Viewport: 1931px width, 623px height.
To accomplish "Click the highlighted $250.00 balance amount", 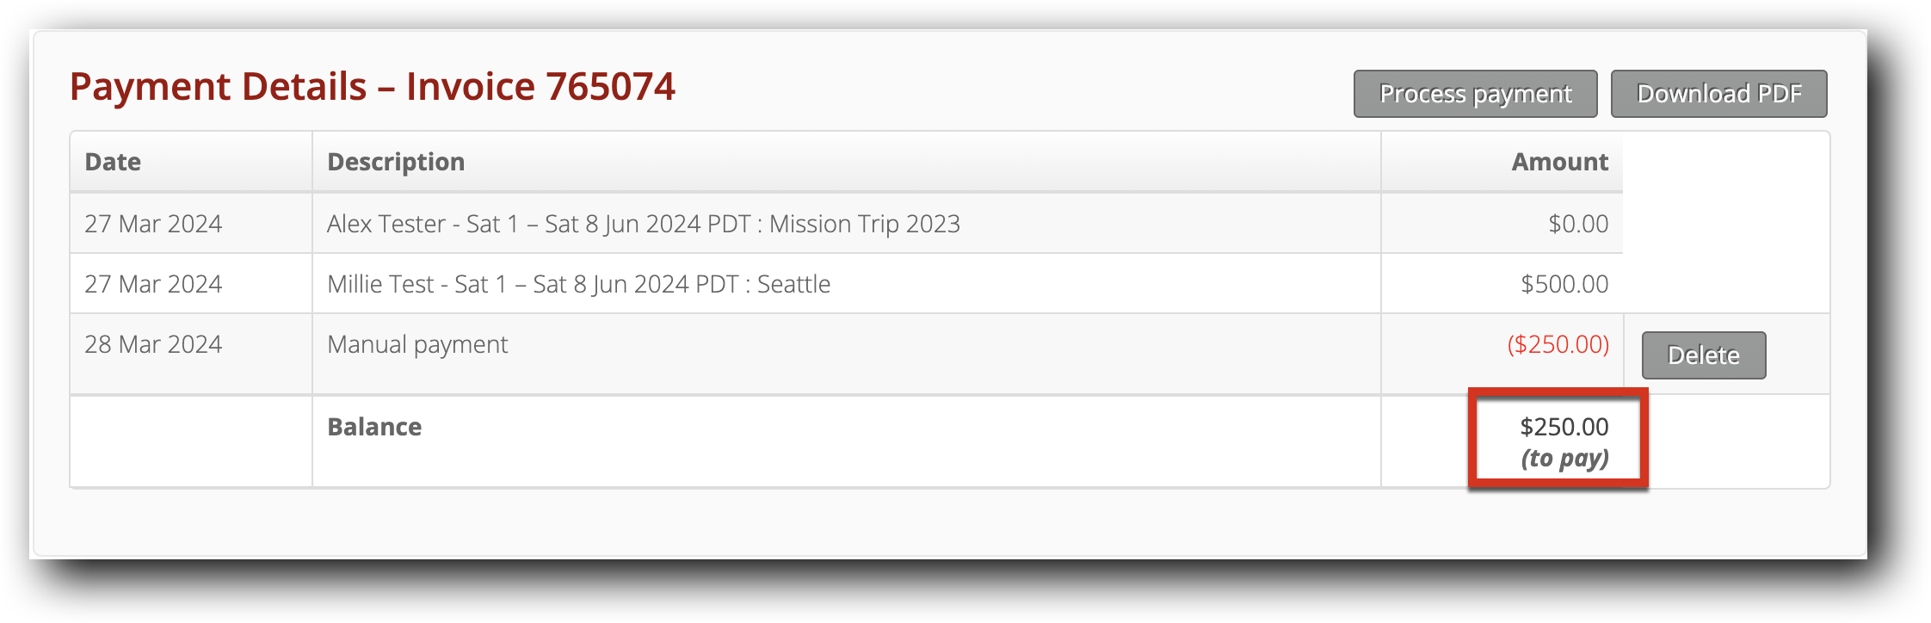I will pyautogui.click(x=1564, y=425).
